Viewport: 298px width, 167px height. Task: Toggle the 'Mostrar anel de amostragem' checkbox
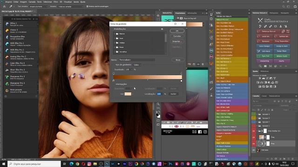[88, 6]
